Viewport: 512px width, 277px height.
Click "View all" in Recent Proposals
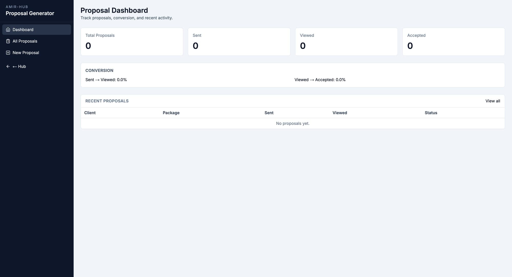click(x=493, y=101)
